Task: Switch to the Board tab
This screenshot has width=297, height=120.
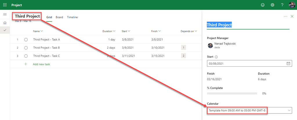Action: pyautogui.click(x=59, y=17)
